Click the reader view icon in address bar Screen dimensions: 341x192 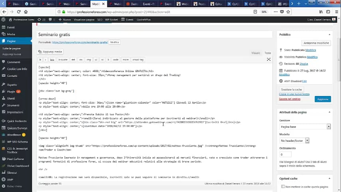click(x=255, y=12)
